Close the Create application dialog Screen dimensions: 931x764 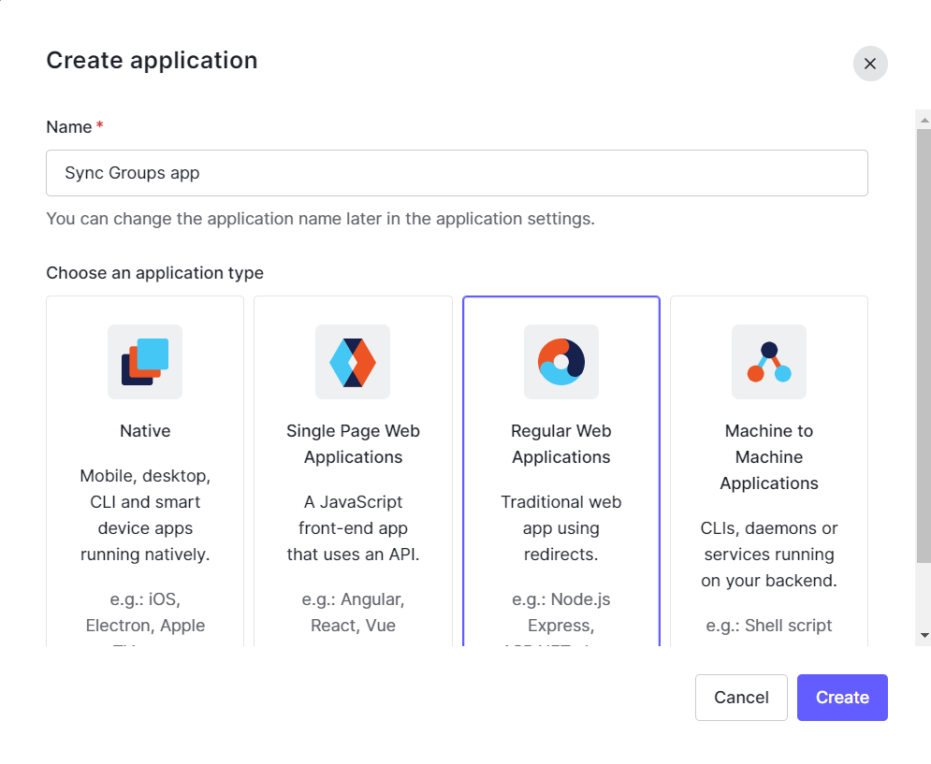click(x=870, y=64)
